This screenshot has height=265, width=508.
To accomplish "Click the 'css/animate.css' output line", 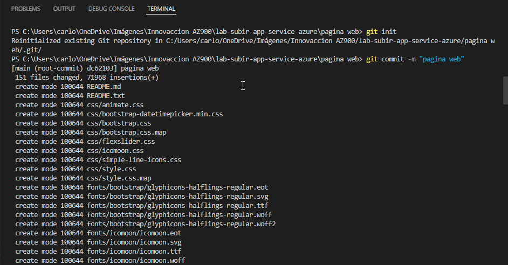I will [79, 105].
